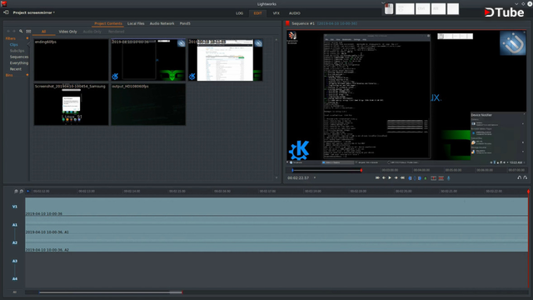Select Recent in the Filters list
Image resolution: width=533 pixels, height=300 pixels.
coord(15,69)
